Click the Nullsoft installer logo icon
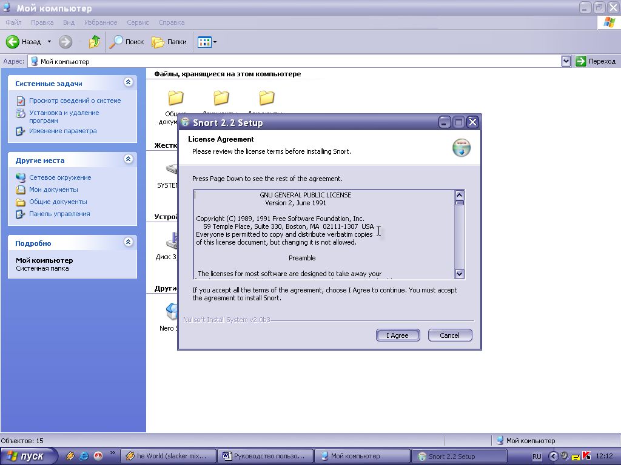 pos(462,148)
